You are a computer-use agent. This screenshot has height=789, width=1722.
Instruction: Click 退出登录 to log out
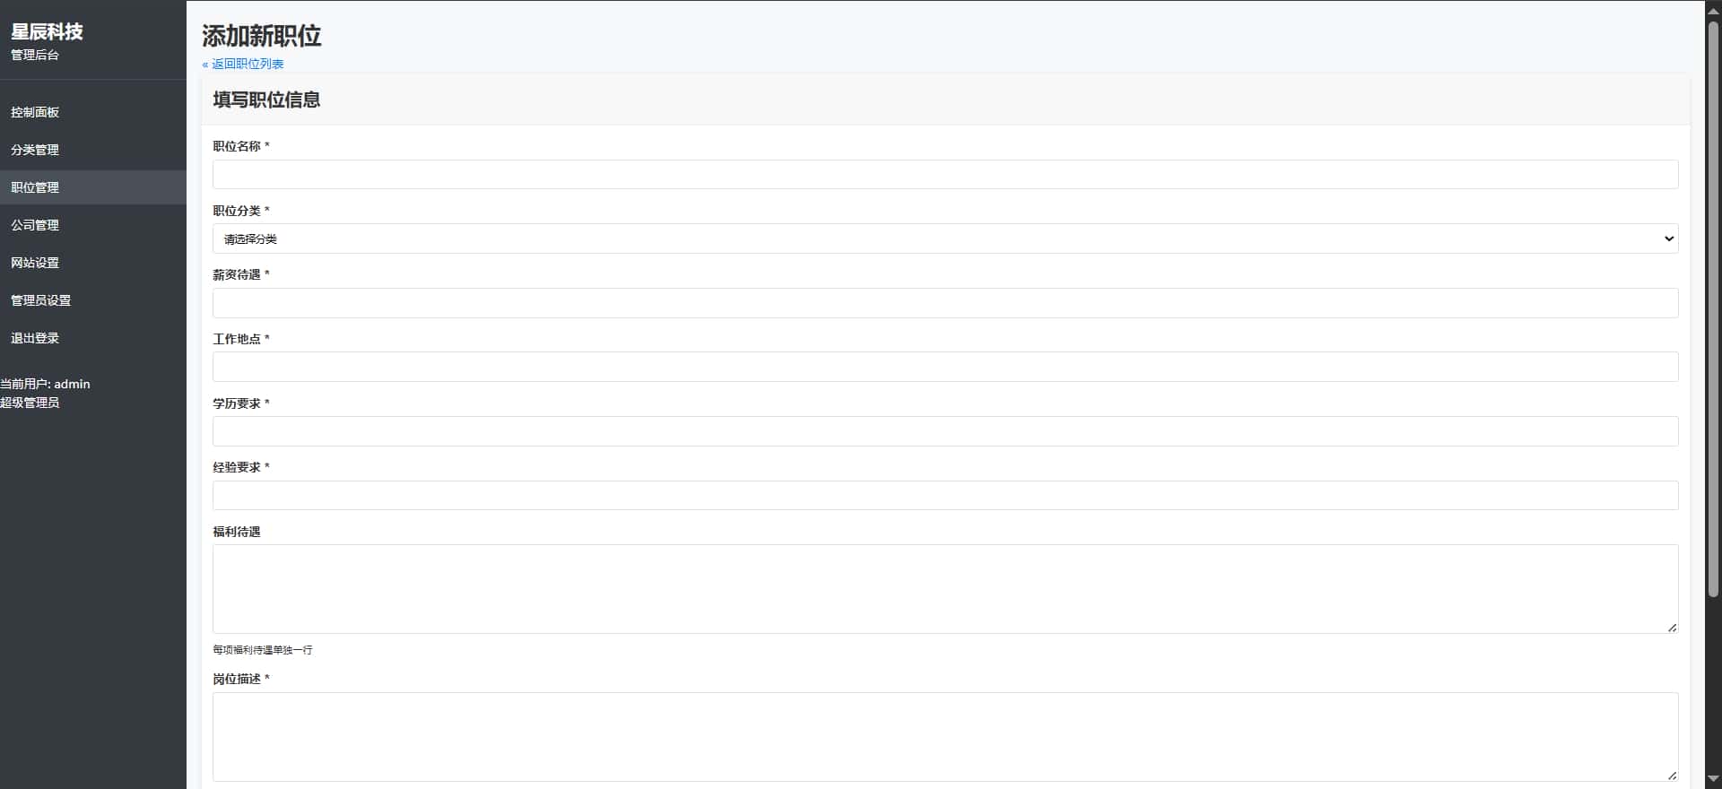coord(35,338)
